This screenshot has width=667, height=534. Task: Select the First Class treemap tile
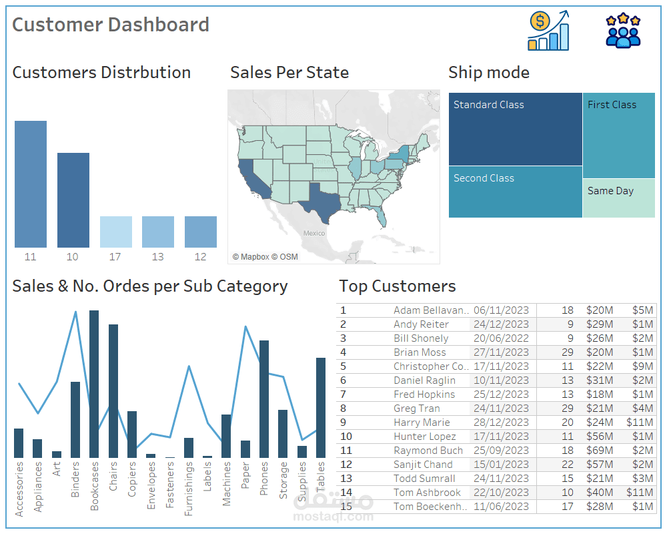tap(618, 135)
